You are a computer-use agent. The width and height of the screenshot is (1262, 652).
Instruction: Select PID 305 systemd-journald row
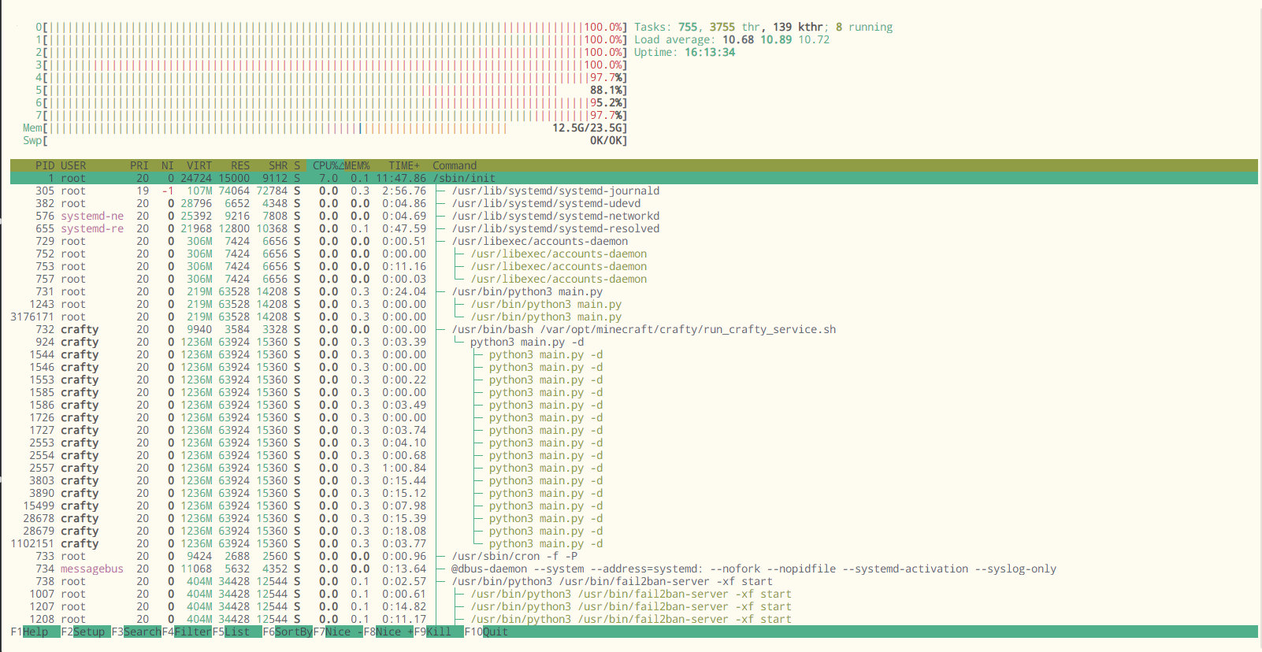(633, 191)
